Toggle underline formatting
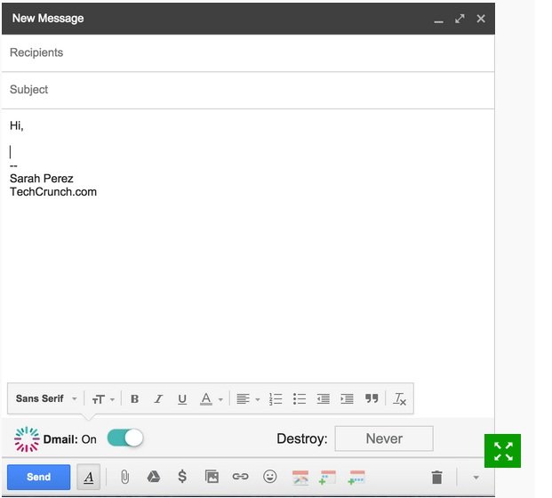Screen dimensions: 552x498 tap(182, 399)
